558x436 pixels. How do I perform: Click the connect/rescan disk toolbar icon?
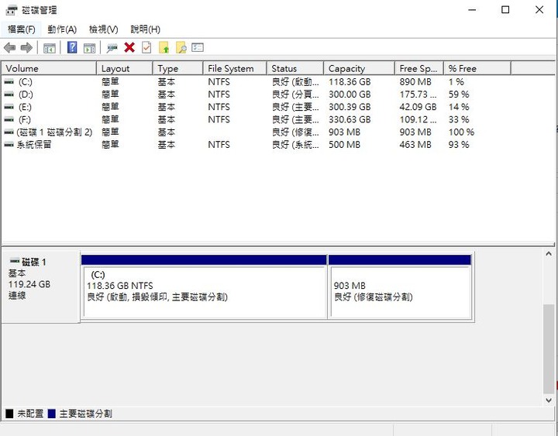point(112,48)
